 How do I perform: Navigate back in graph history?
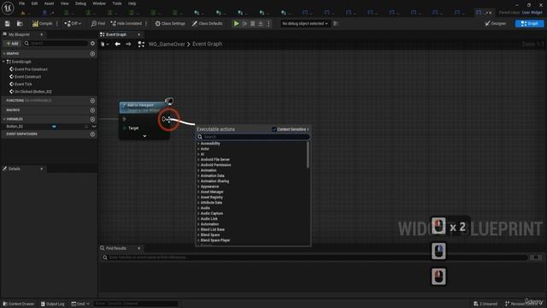118,44
